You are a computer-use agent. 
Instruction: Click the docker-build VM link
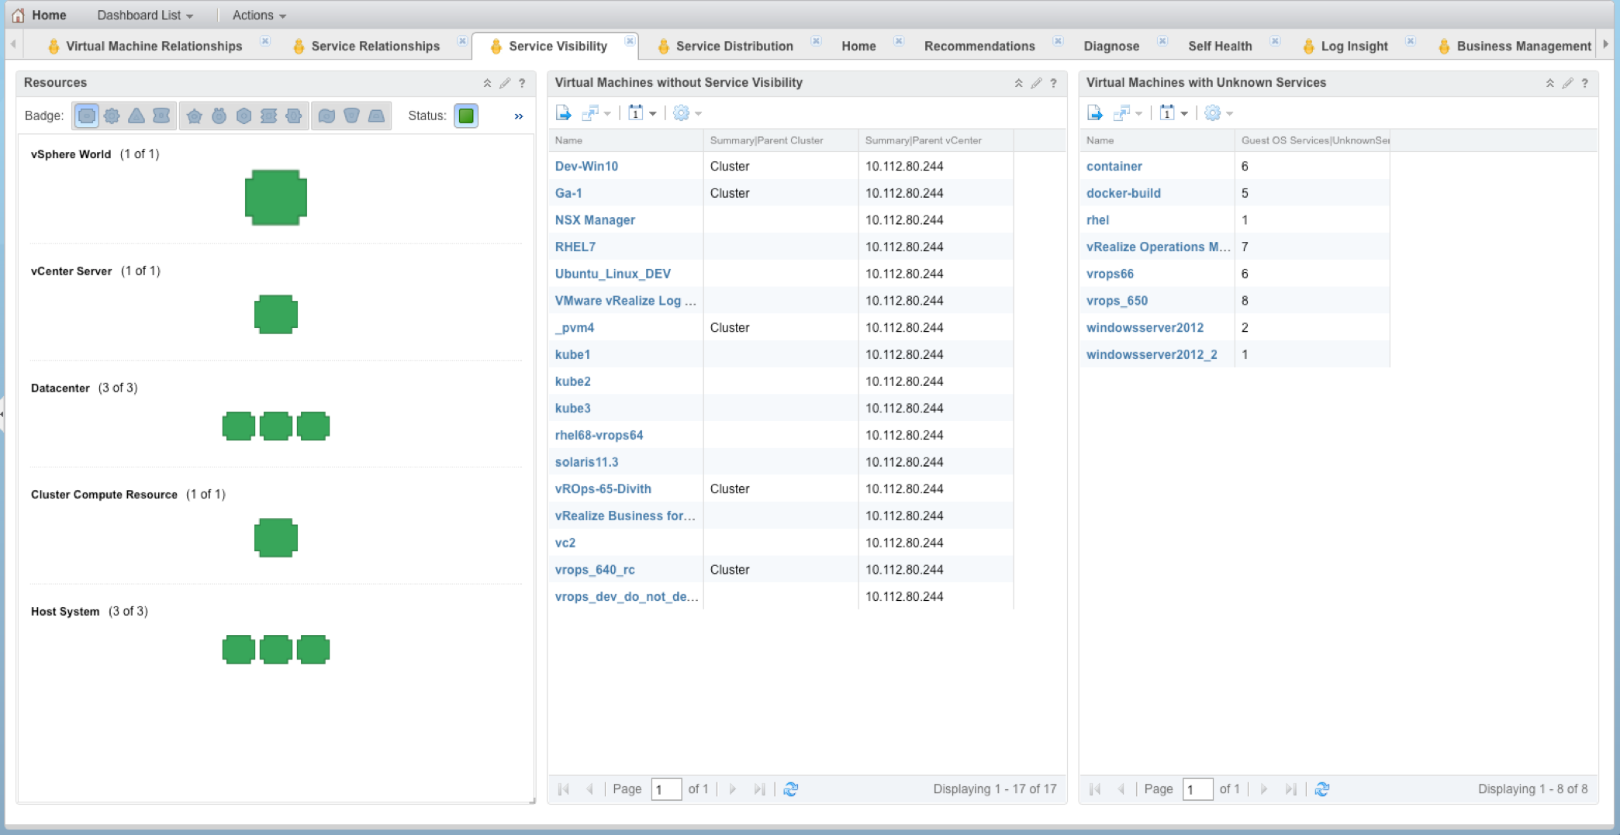[x=1123, y=193]
